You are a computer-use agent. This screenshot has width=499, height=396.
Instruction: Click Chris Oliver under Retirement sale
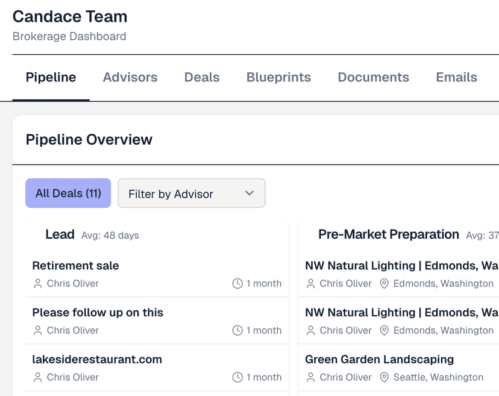pos(73,283)
